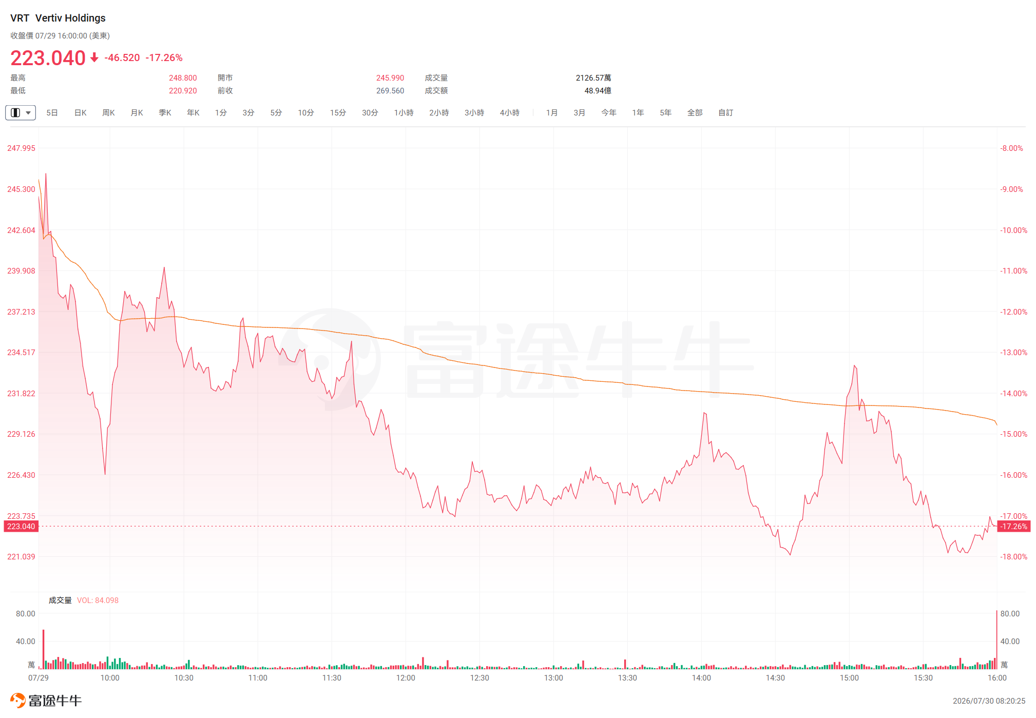
Task: Click the -46.520 price change value
Action: coord(122,57)
